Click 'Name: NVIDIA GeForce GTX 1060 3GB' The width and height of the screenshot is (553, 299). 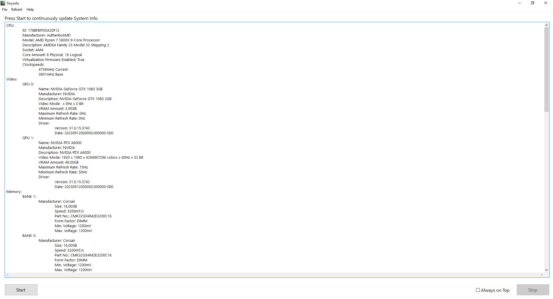coord(71,89)
